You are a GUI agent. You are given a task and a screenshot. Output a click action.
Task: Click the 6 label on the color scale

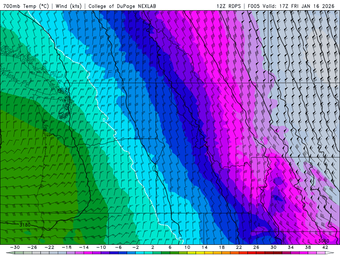point(170,247)
